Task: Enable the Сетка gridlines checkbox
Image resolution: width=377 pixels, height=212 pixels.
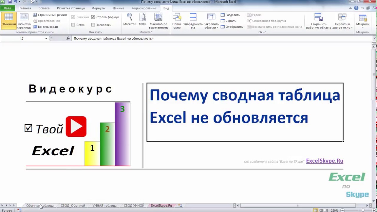Action: (73, 25)
